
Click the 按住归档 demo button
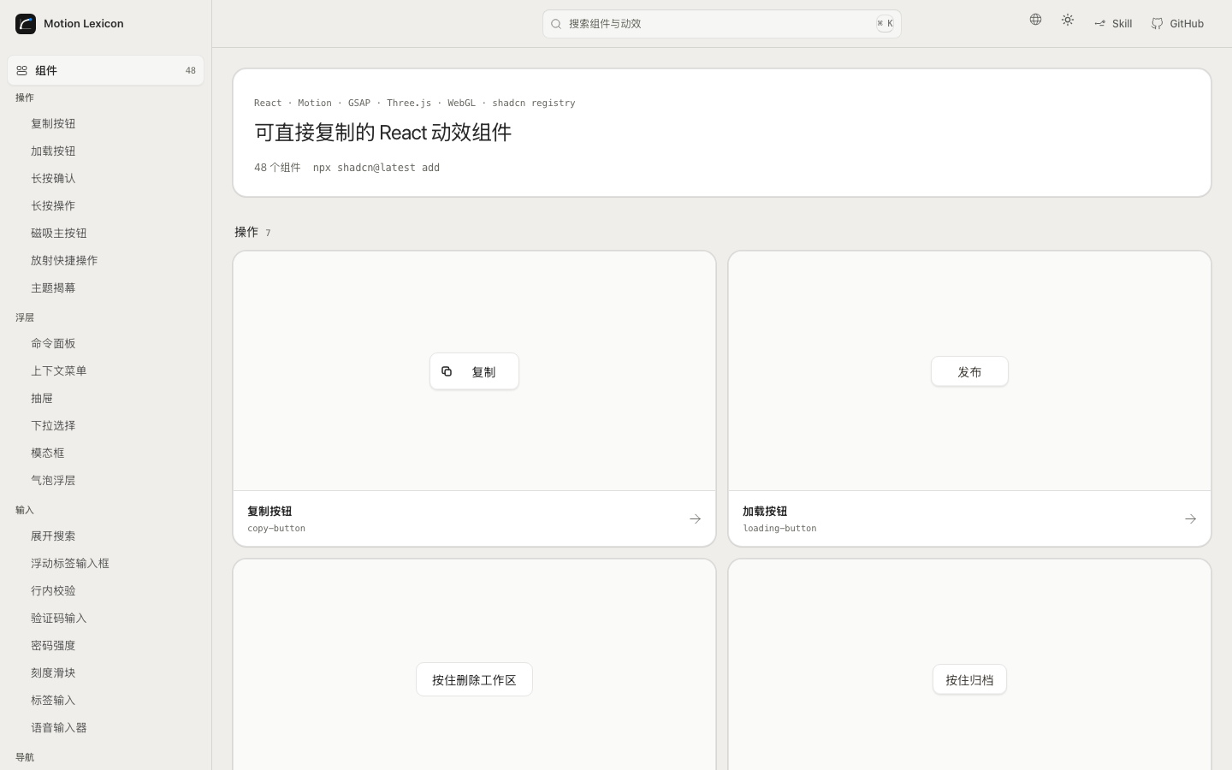(x=969, y=680)
